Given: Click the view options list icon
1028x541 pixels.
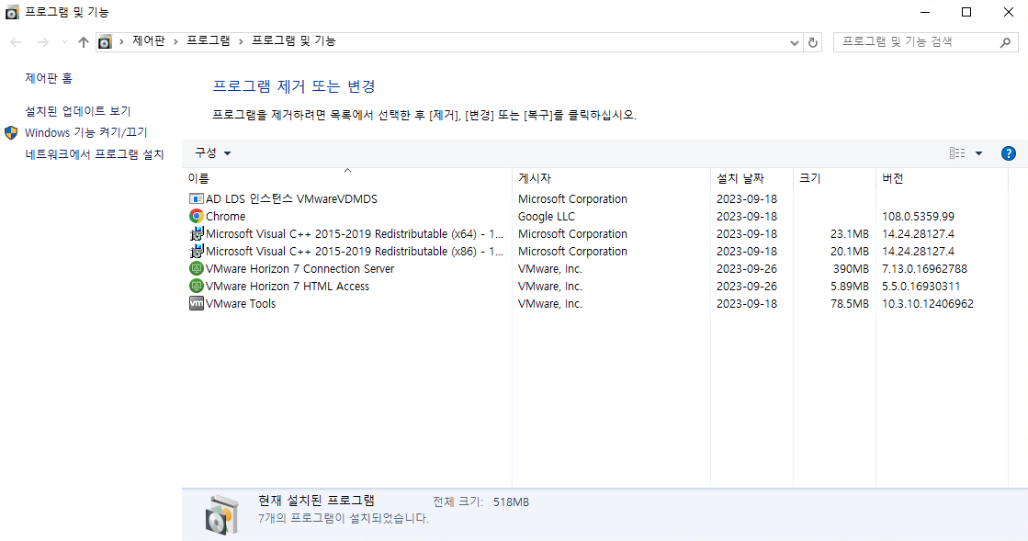Looking at the screenshot, I should tap(957, 152).
